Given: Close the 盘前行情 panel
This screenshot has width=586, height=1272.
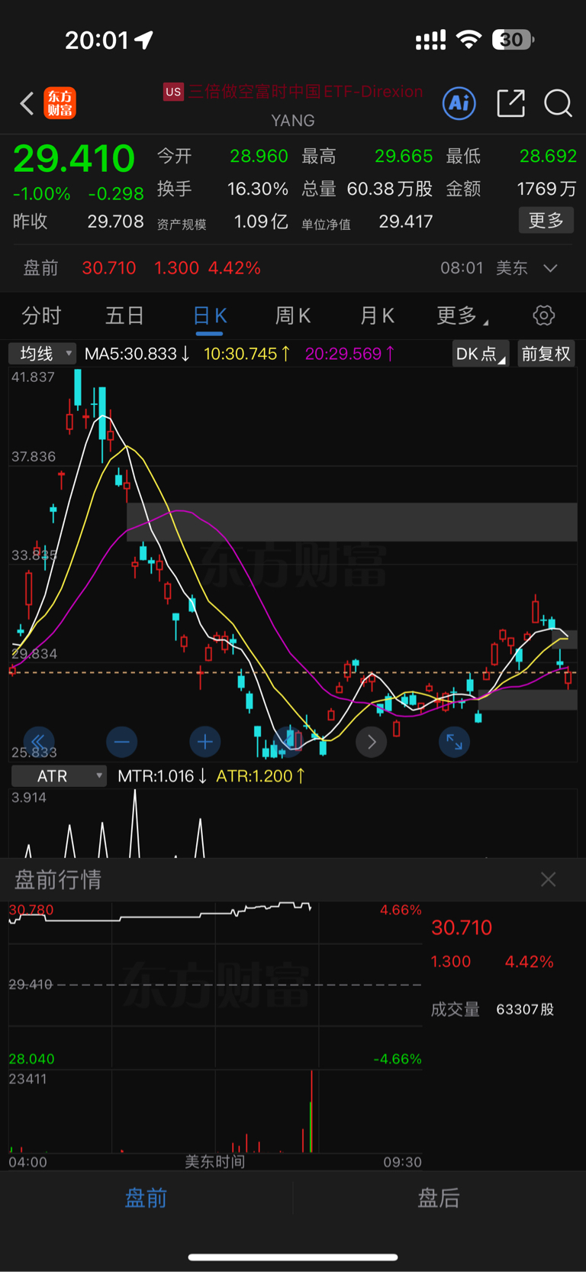Looking at the screenshot, I should [548, 879].
